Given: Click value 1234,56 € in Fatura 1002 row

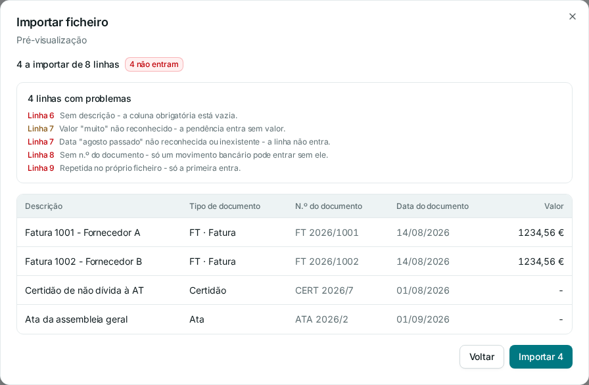Looking at the screenshot, I should 541,261.
